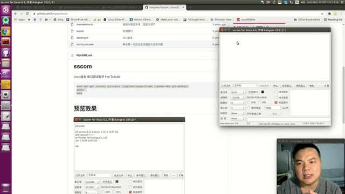Viewport: 345px width, 194px height.
Task: Go forward in the browser
Action: 22,13
